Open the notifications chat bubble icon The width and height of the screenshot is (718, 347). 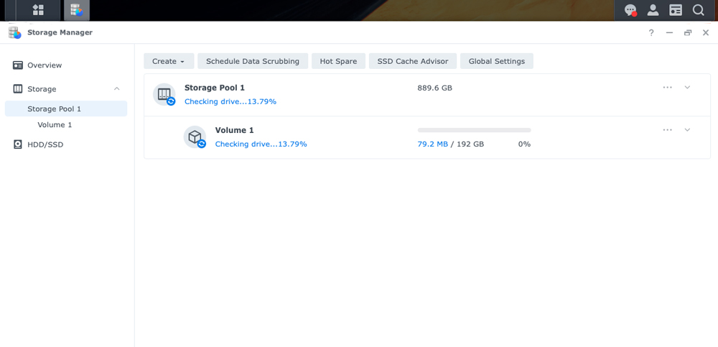(x=630, y=10)
